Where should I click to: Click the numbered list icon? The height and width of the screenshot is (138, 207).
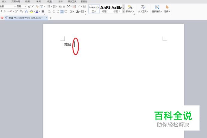(x=54, y=6)
